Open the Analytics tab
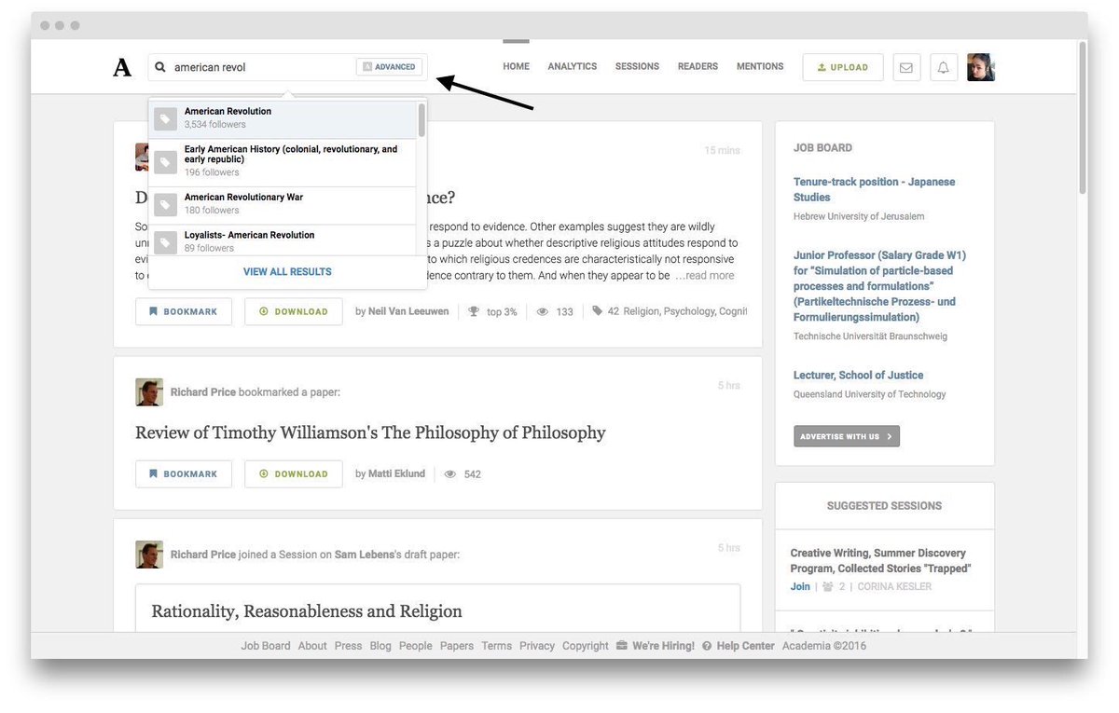The width and height of the screenshot is (1119, 713). [573, 66]
